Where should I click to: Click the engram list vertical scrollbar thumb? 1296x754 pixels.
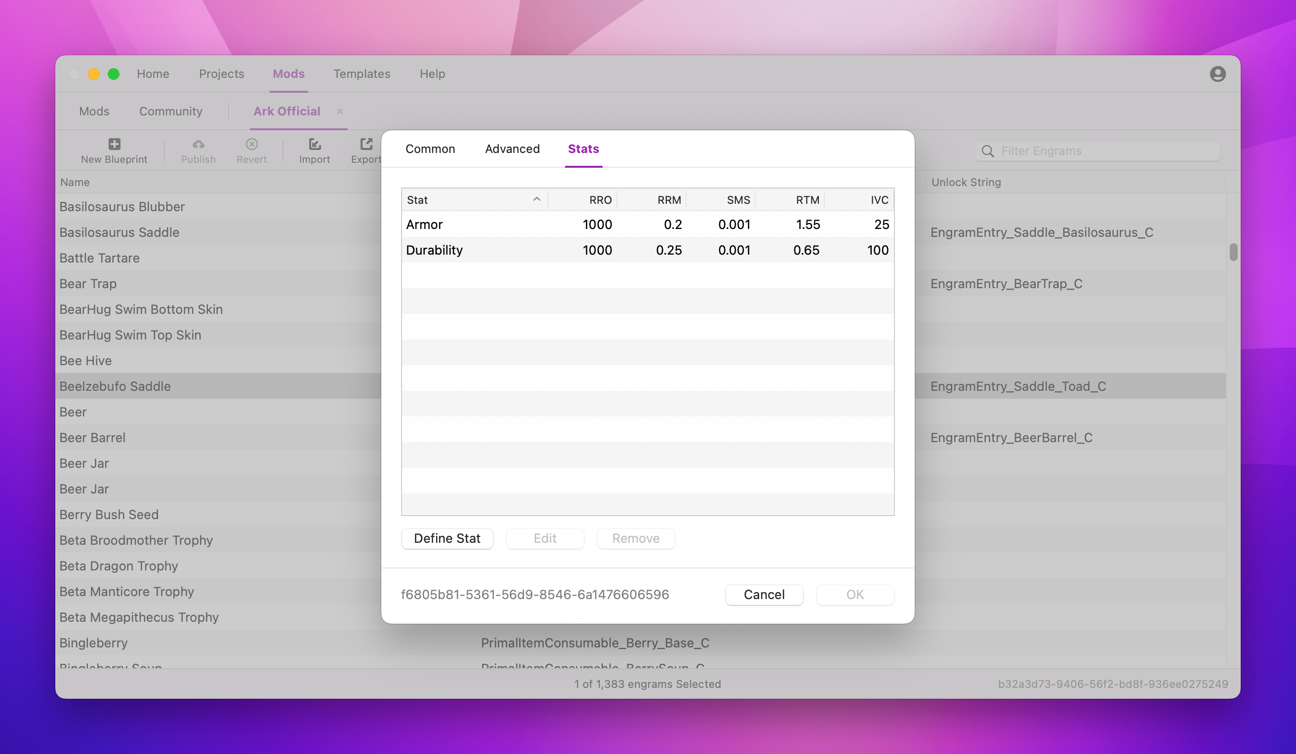pyautogui.click(x=1233, y=252)
